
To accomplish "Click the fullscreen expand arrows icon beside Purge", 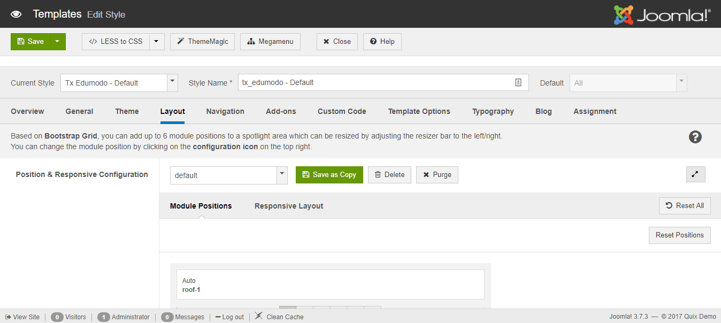I will 695,174.
